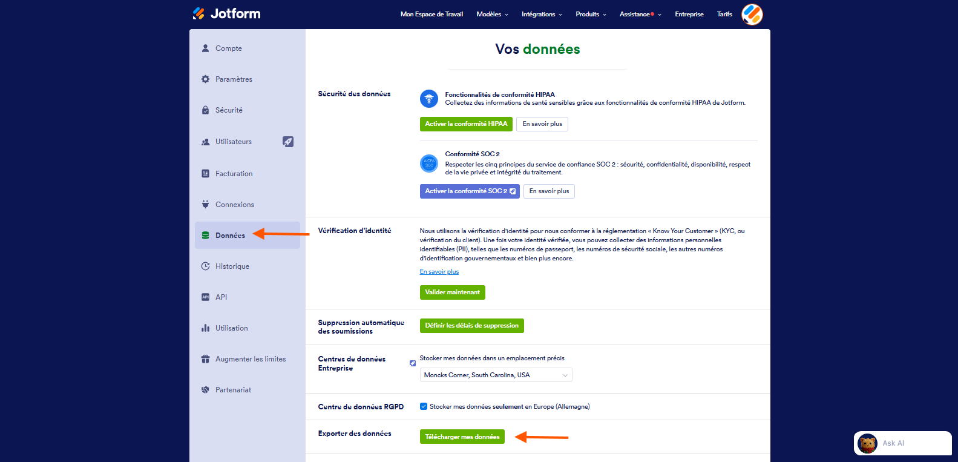958x462 pixels.
Task: Expand the Modèles menu
Action: [492, 14]
